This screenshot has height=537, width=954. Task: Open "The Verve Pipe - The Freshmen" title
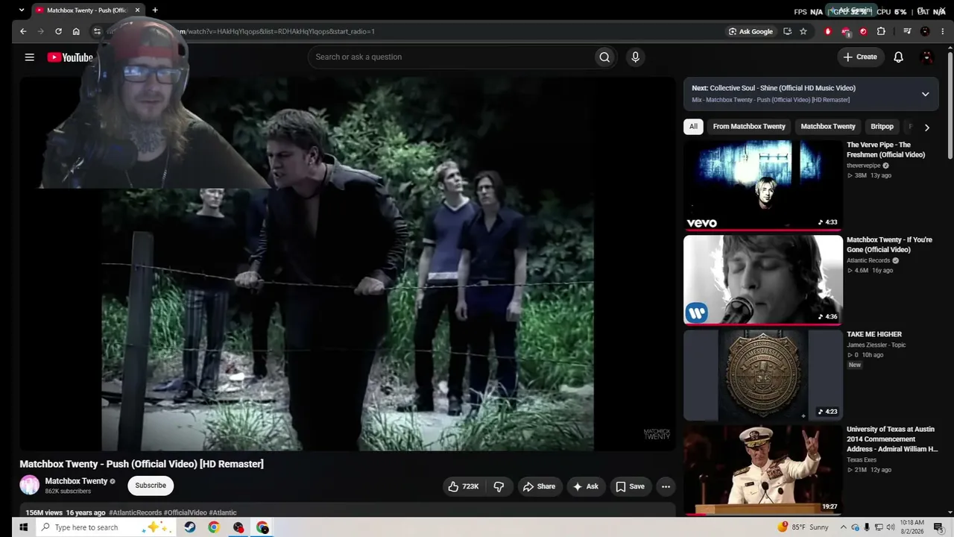tap(885, 150)
